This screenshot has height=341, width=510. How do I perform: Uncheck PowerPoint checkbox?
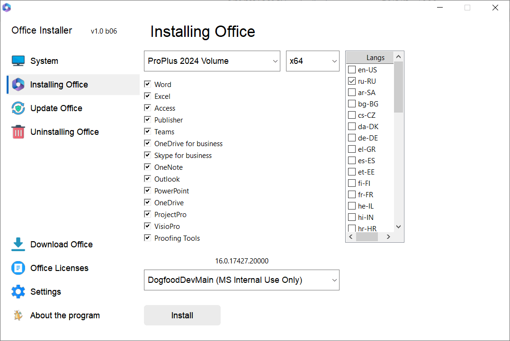pyautogui.click(x=147, y=190)
